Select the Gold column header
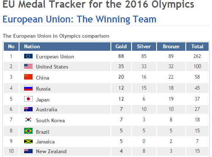 click(121, 47)
